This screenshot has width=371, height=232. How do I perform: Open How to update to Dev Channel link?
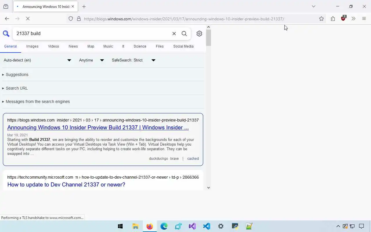(x=66, y=184)
